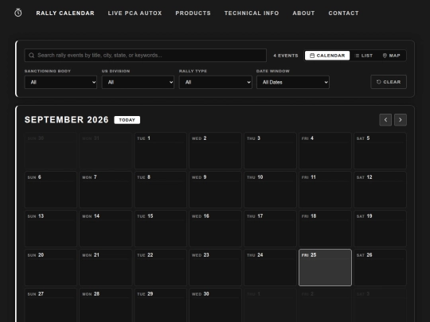Select Monday September 7 cell
This screenshot has width=430, height=322.
[106, 190]
